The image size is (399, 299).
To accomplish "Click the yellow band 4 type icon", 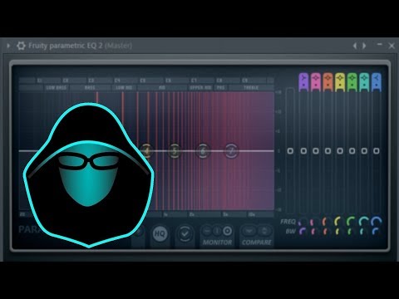I will 340,82.
